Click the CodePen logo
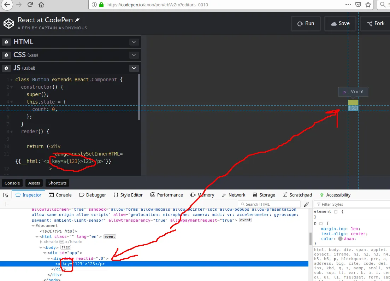 point(9,23)
